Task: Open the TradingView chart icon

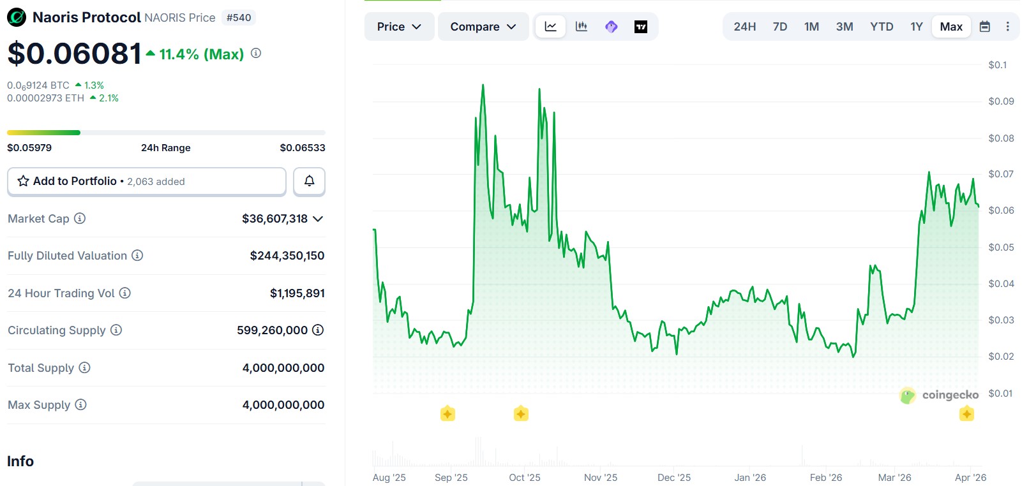Action: pos(641,27)
